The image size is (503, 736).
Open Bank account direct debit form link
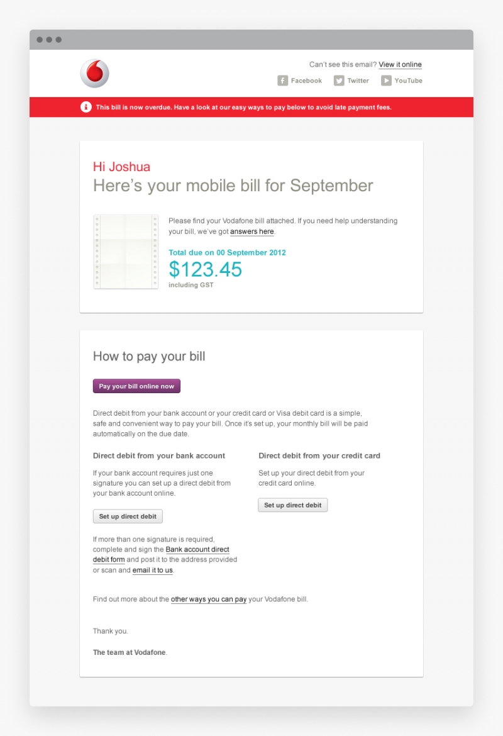tap(161, 554)
